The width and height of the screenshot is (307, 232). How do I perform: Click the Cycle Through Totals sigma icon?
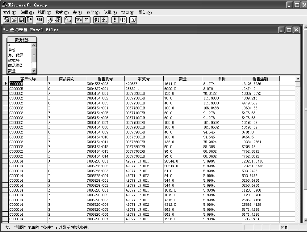pos(86,20)
